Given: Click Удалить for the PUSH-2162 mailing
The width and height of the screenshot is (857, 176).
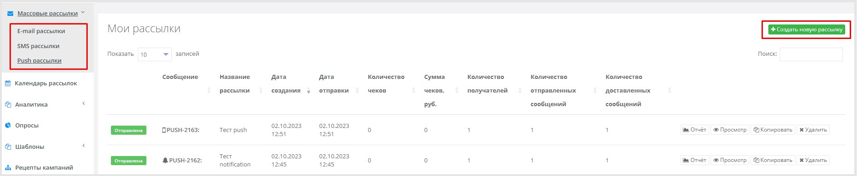Looking at the screenshot, I should 813,160.
